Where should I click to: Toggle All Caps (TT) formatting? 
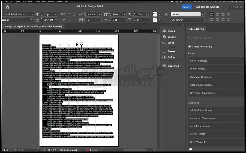(x=62, y=14)
